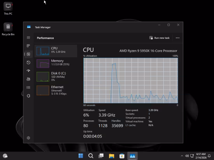
Task: Click the Memory mini graph thumbnail
Action: [43, 64]
